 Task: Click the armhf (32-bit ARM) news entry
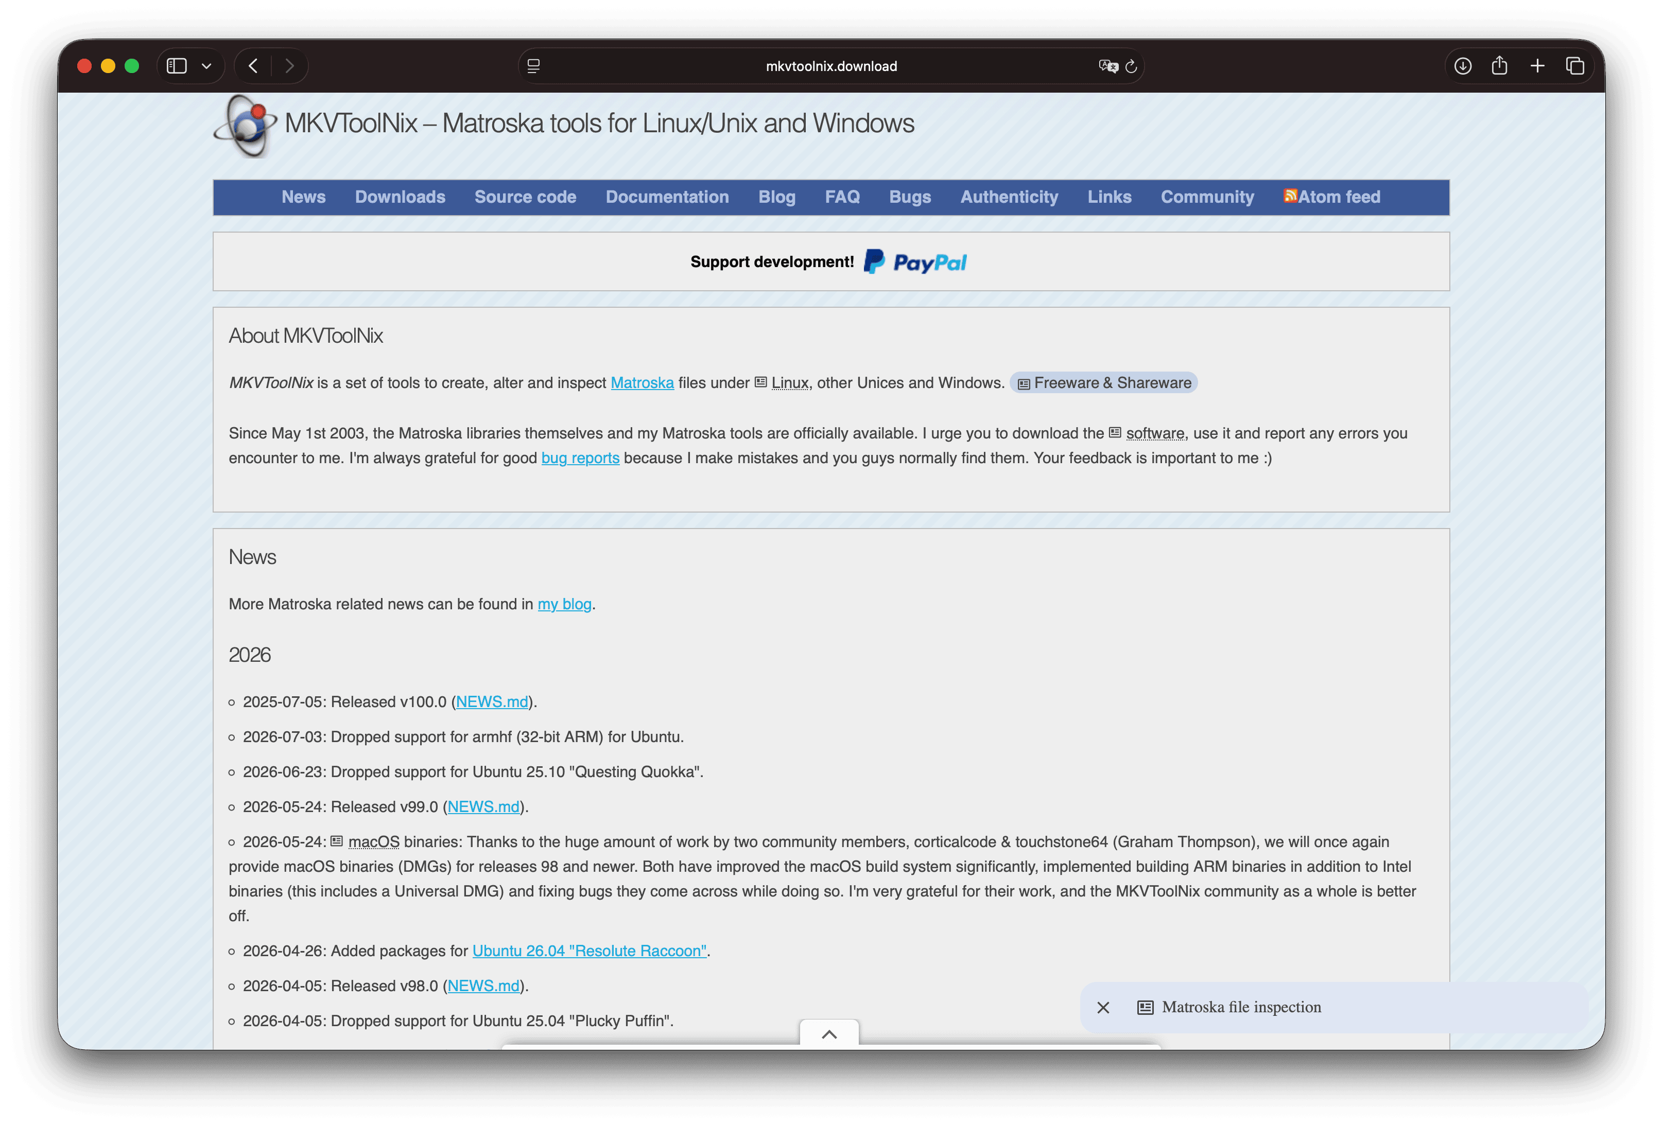[464, 737]
